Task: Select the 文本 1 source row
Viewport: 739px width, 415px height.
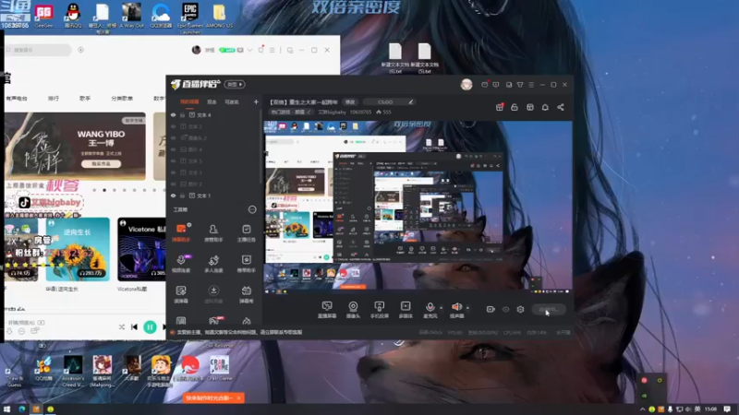Action: 214,196
